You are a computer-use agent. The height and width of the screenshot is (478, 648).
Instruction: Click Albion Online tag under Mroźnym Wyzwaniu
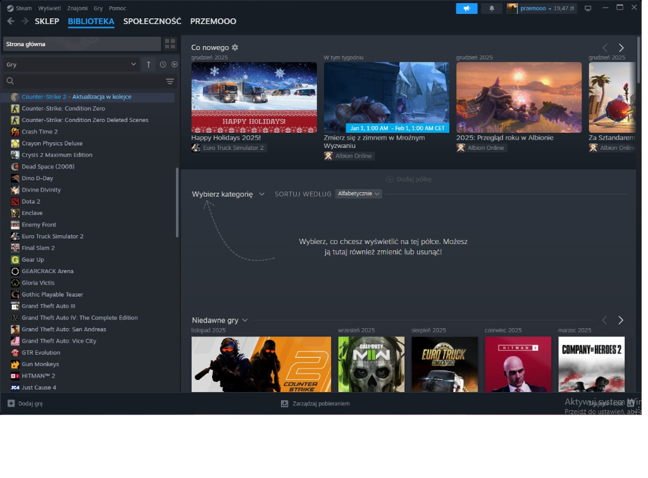click(349, 156)
